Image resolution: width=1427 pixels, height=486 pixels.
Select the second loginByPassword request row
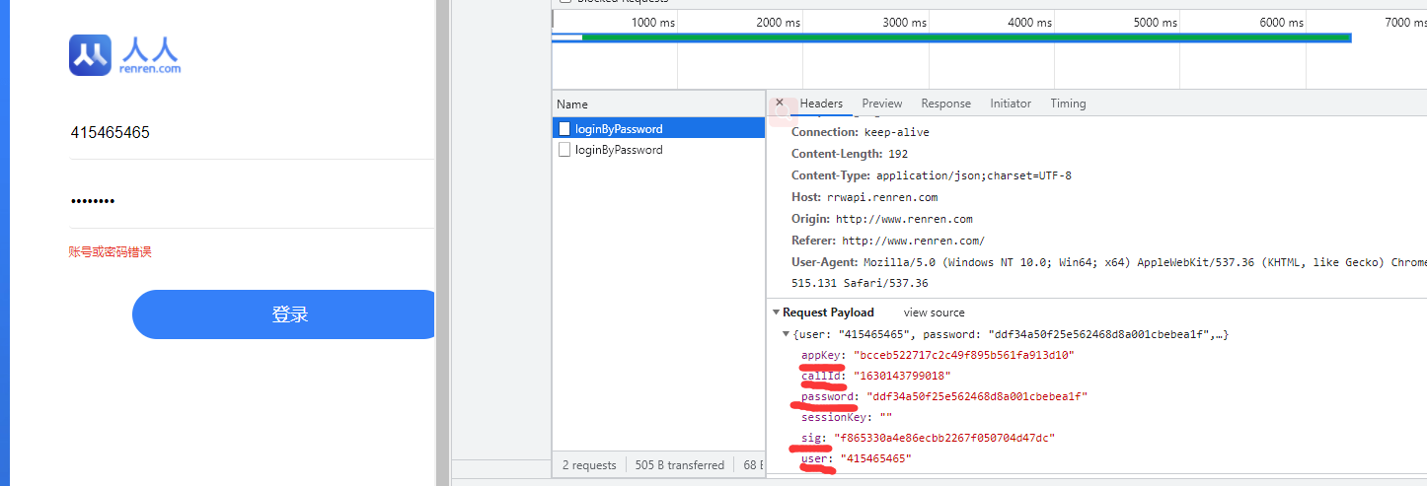(658, 150)
